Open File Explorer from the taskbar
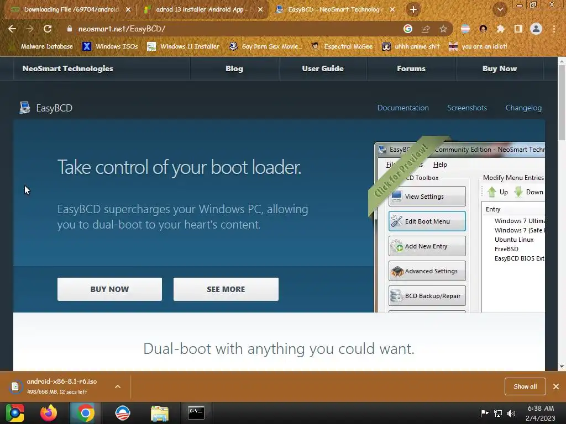The width and height of the screenshot is (566, 424). click(159, 413)
